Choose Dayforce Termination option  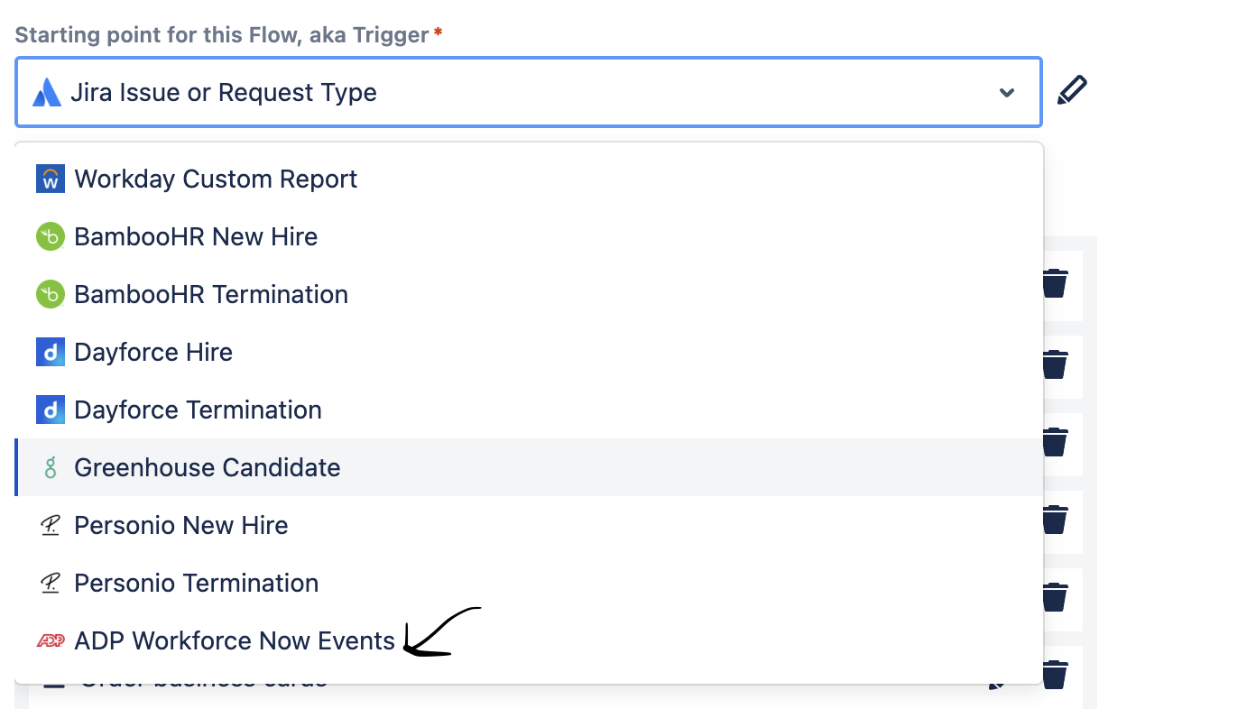point(529,410)
